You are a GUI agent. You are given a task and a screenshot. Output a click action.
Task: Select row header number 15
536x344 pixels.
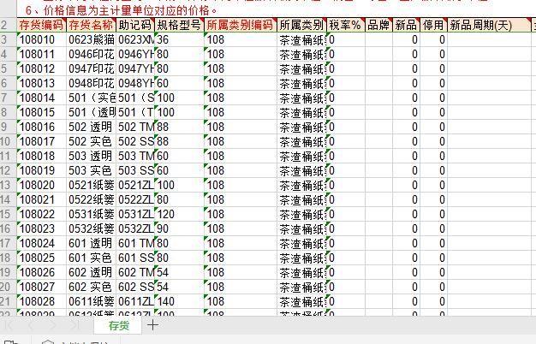[x=8, y=214]
